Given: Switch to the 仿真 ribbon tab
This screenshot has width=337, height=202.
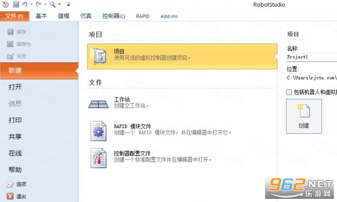Looking at the screenshot, I should coord(86,16).
